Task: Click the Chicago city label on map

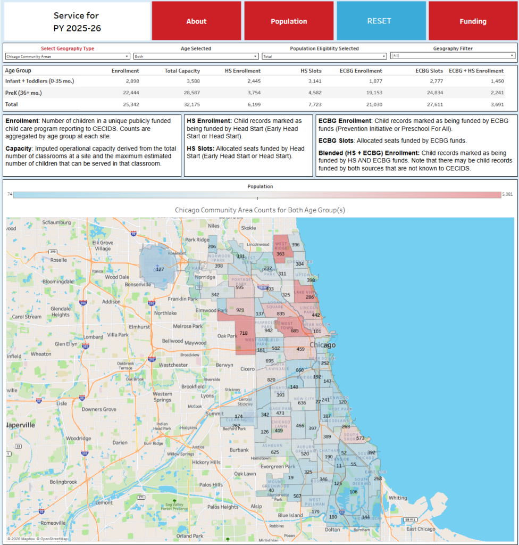Action: click(323, 345)
